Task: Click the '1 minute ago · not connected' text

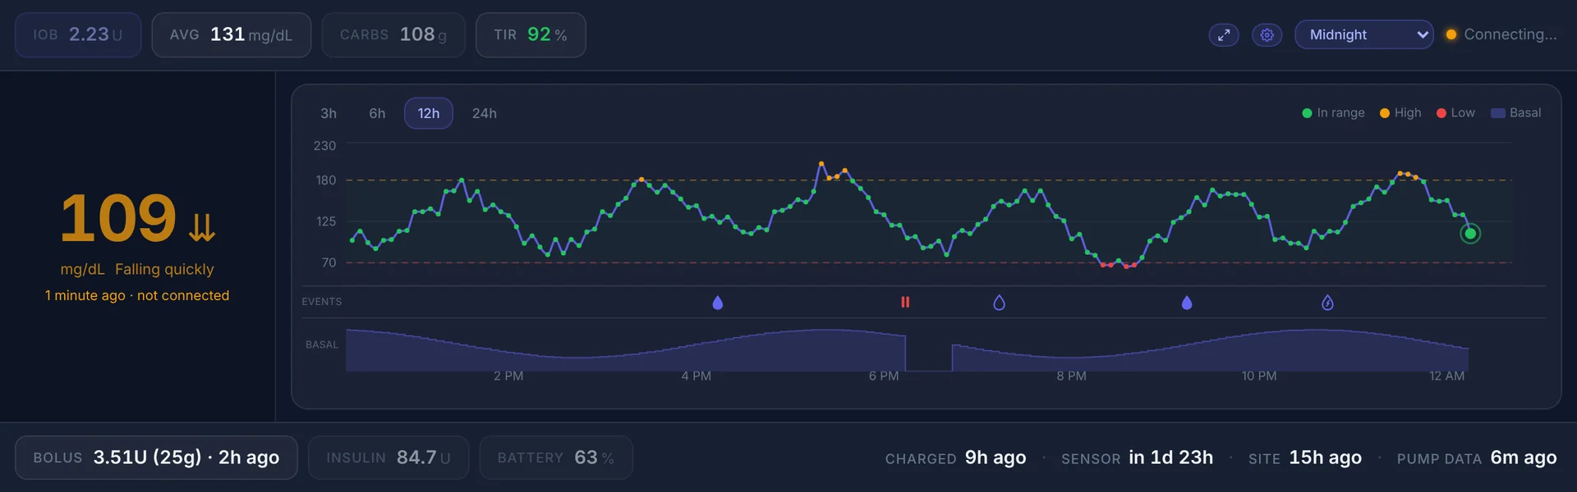Action: click(x=137, y=295)
